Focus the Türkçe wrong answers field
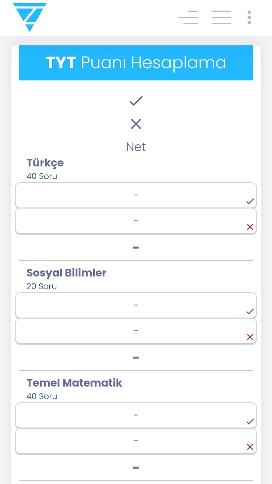272x484 pixels. 136,221
